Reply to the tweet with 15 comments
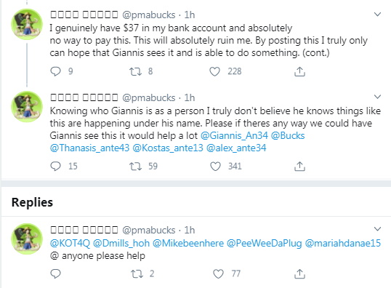The width and height of the screenshot is (391, 288). point(55,167)
